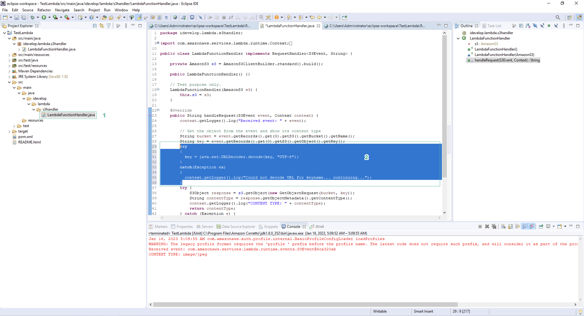Image resolution: width=584 pixels, height=316 pixels.
Task: Select README.html in Project Explorer
Action: pos(26,142)
